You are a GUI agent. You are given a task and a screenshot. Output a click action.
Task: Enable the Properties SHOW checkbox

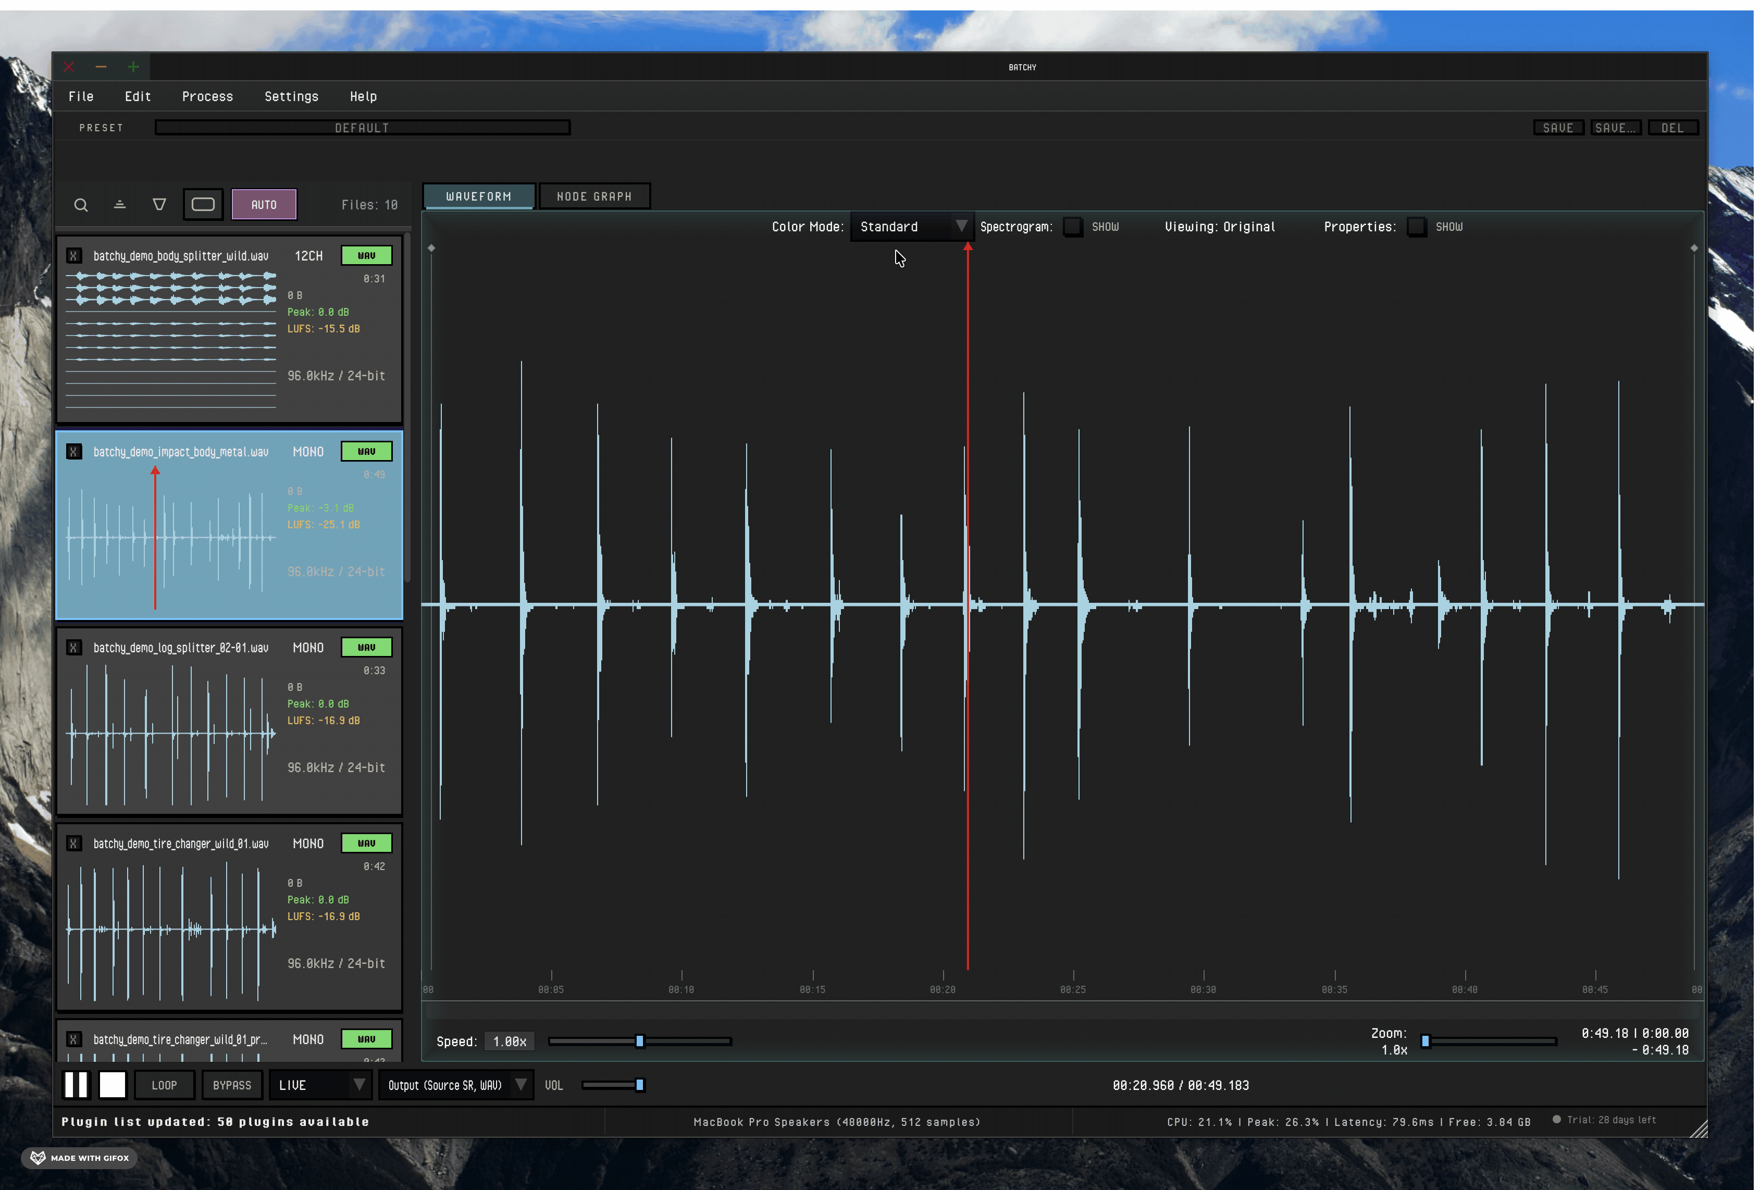point(1416,227)
